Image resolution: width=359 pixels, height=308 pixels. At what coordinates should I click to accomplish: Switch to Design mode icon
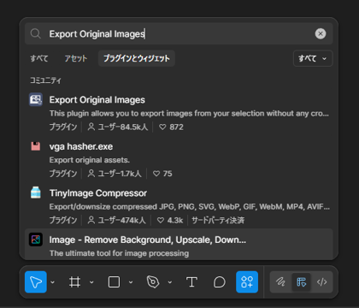302,282
